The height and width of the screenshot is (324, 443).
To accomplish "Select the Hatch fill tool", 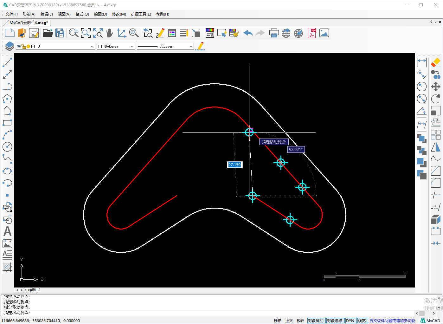I will click(x=7, y=268).
